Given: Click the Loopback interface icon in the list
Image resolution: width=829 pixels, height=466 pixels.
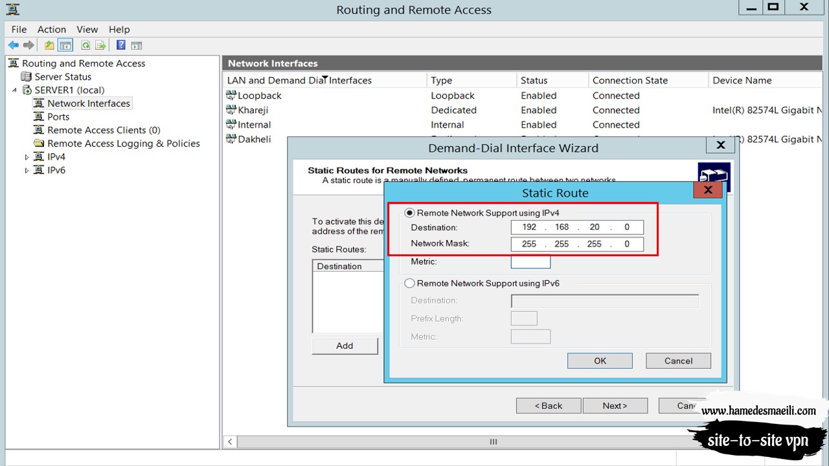Looking at the screenshot, I should pos(231,95).
